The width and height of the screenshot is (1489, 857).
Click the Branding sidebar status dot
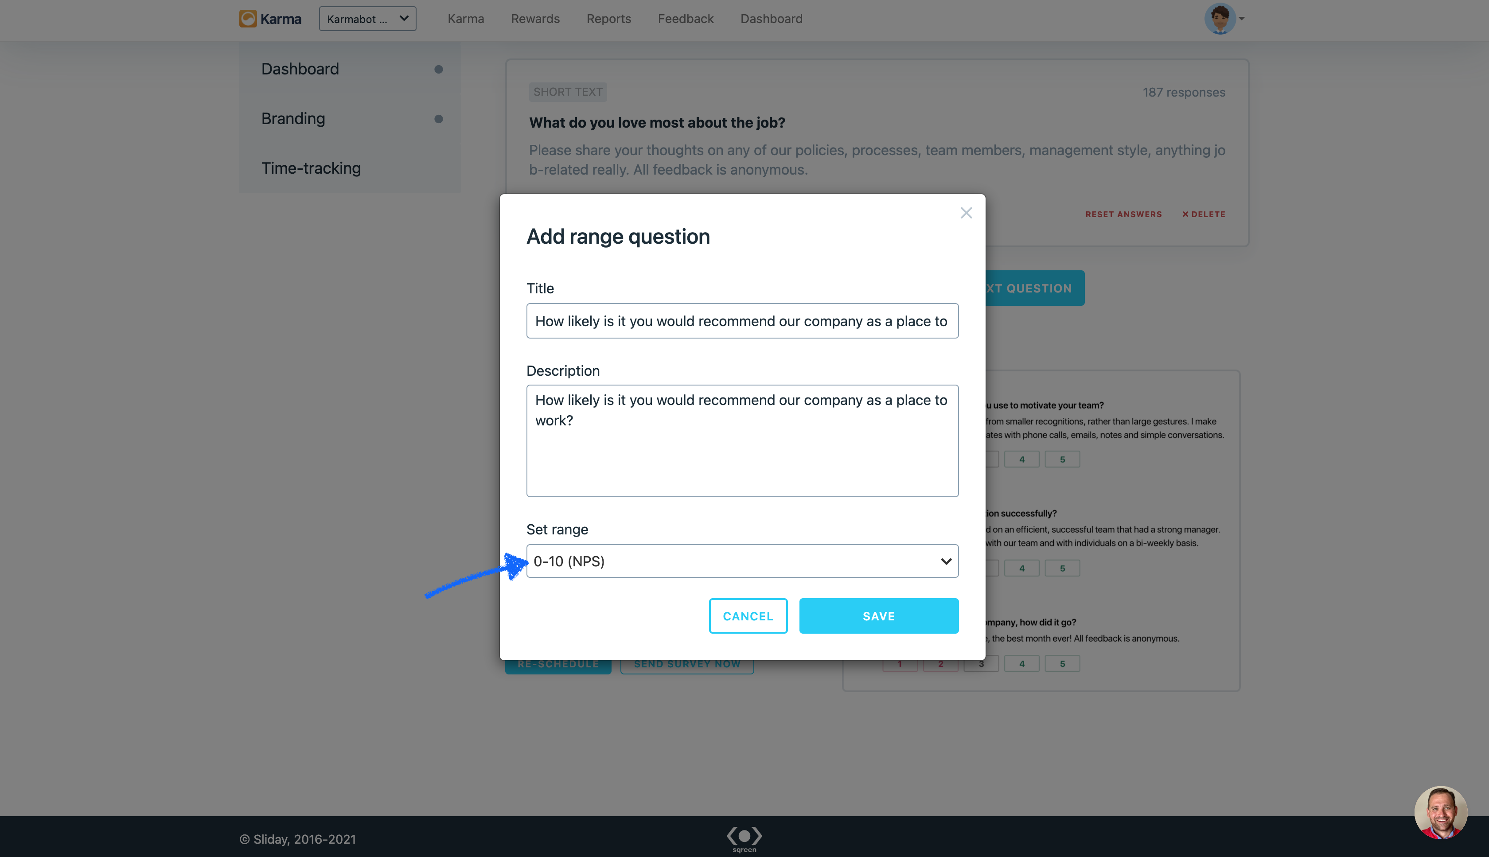[x=438, y=119]
